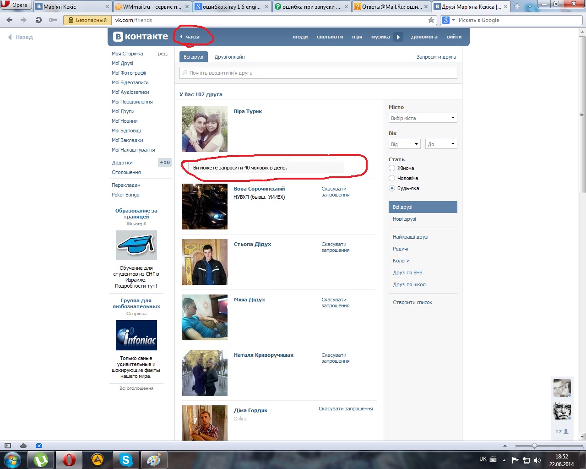Click the Запросити друга link
Image resolution: width=586 pixels, height=469 pixels.
[x=436, y=57]
